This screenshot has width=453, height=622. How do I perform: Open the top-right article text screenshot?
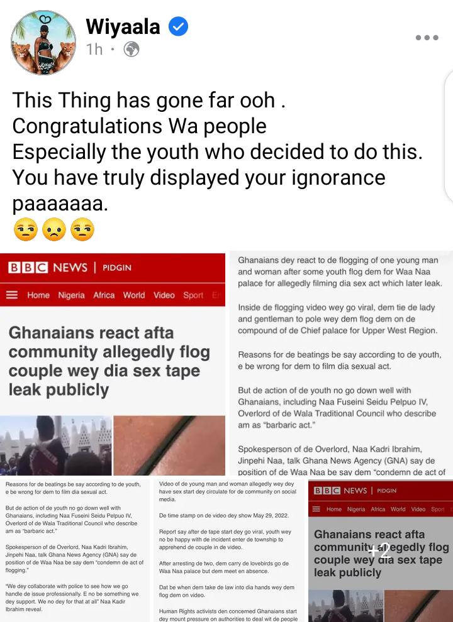coord(341,364)
